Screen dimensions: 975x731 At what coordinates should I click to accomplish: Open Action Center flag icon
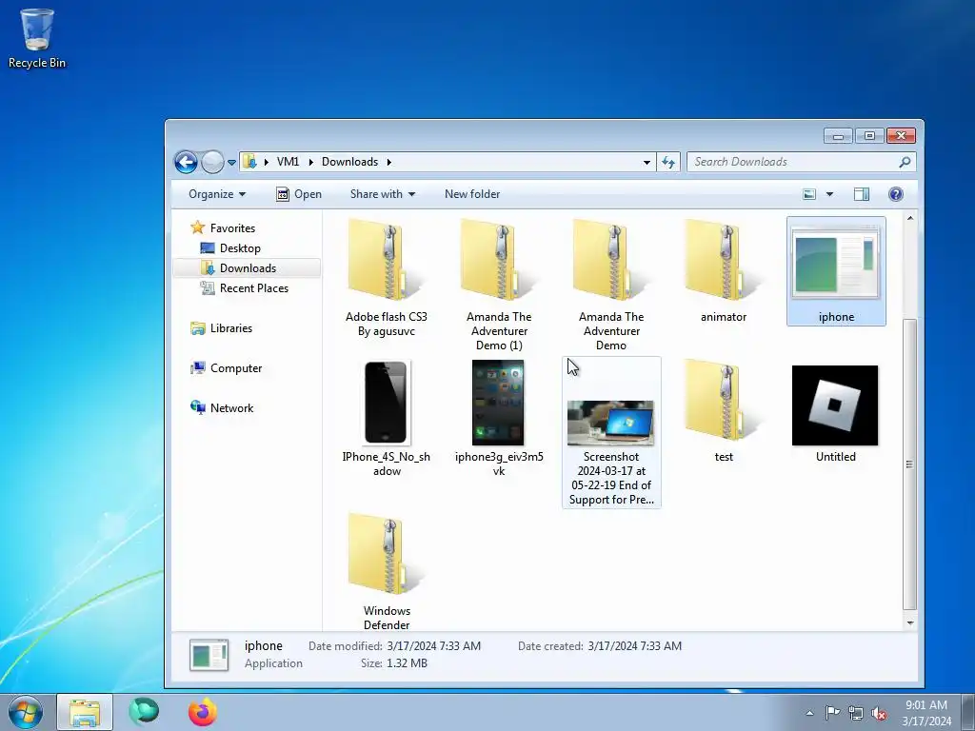832,713
